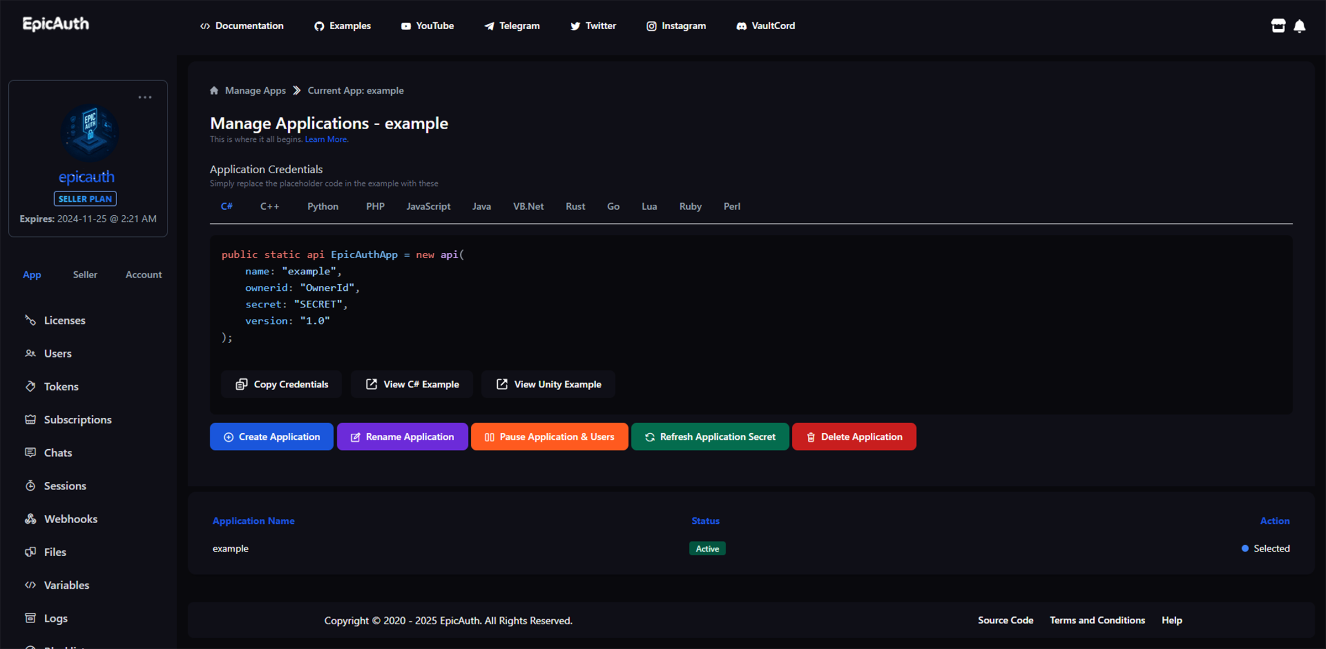The image size is (1326, 649).
Task: Select the C++ credentials tab
Action: pos(270,206)
